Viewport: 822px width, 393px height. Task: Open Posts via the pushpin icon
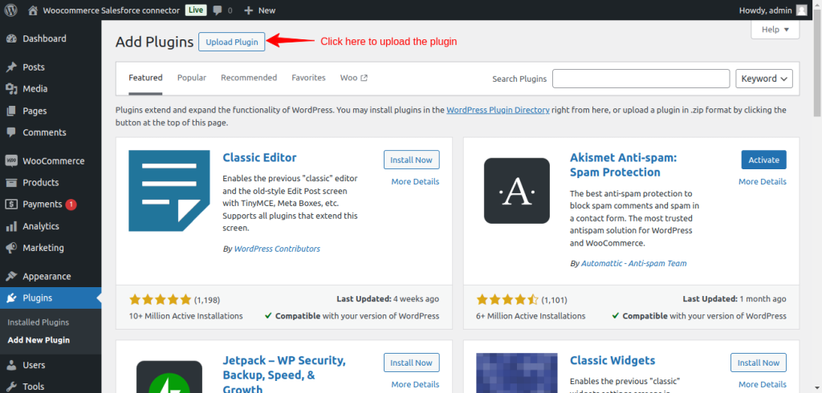pyautogui.click(x=11, y=67)
